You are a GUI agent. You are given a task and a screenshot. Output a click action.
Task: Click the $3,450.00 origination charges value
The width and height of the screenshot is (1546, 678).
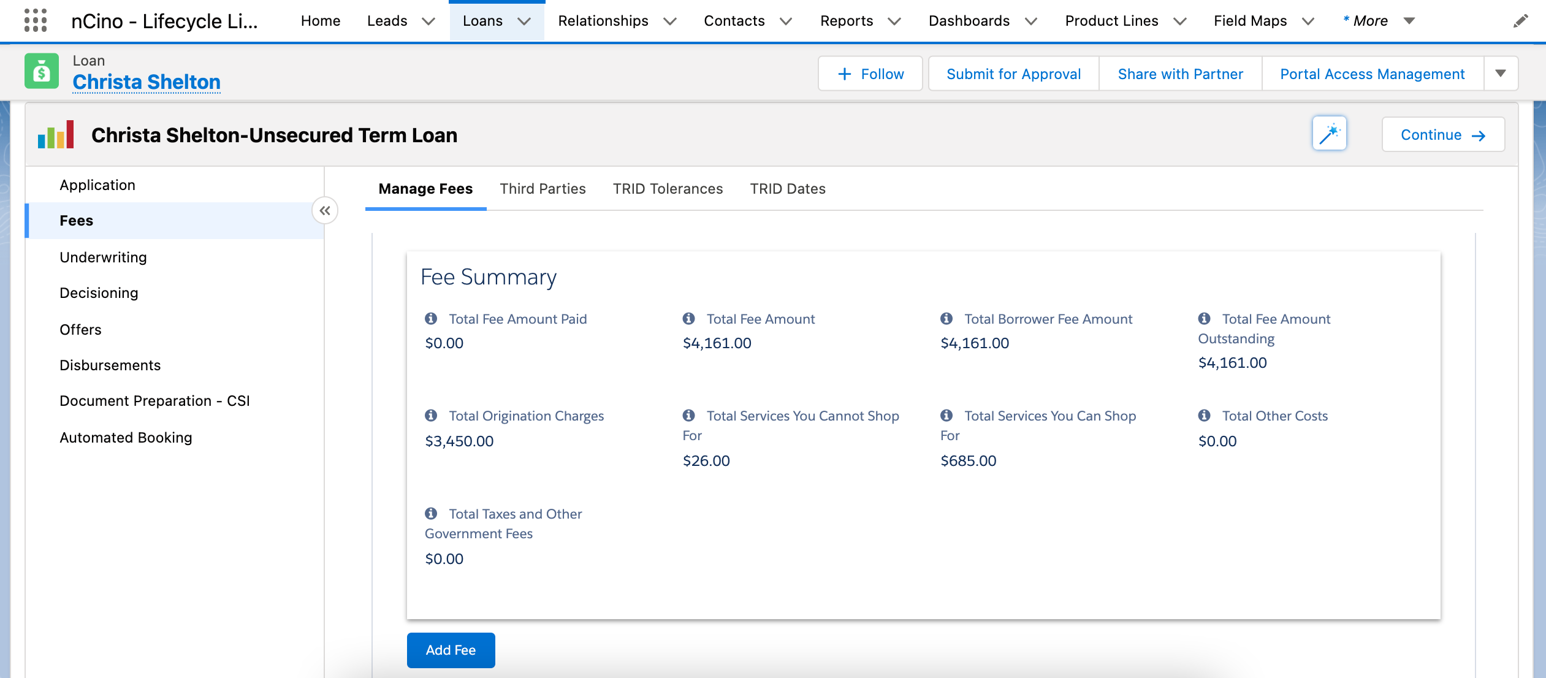tap(459, 441)
